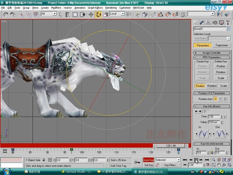Collapse the Key Info (Advanced) rollout

pyautogui.click(x=212, y=144)
